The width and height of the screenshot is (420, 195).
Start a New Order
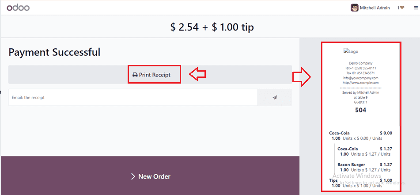[150, 176]
